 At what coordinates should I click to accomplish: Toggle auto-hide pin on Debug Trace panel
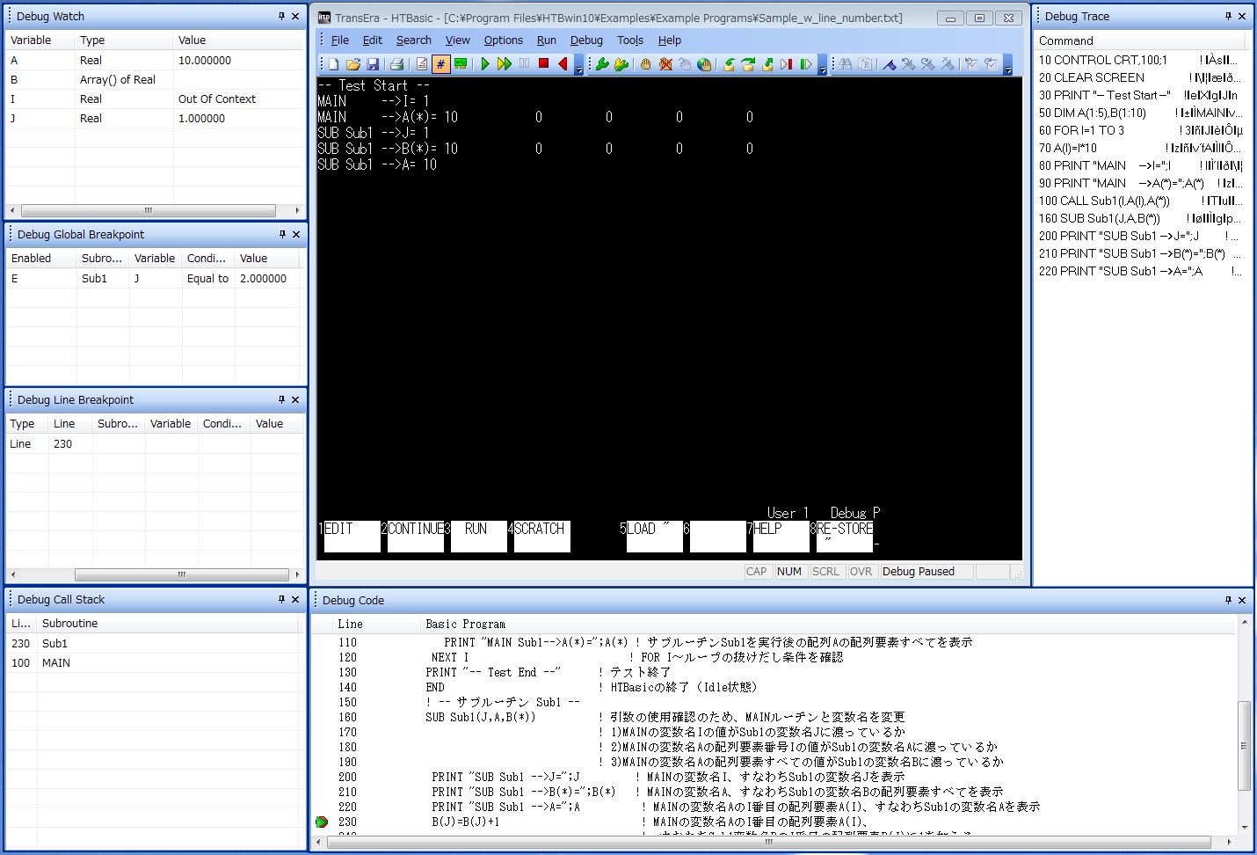click(1228, 16)
